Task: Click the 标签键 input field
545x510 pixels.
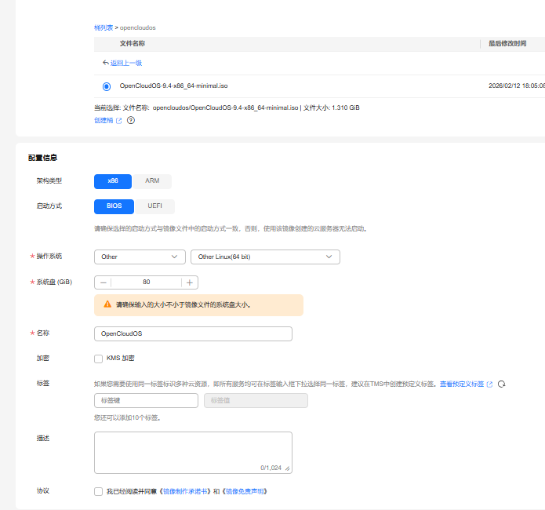Action: point(146,400)
